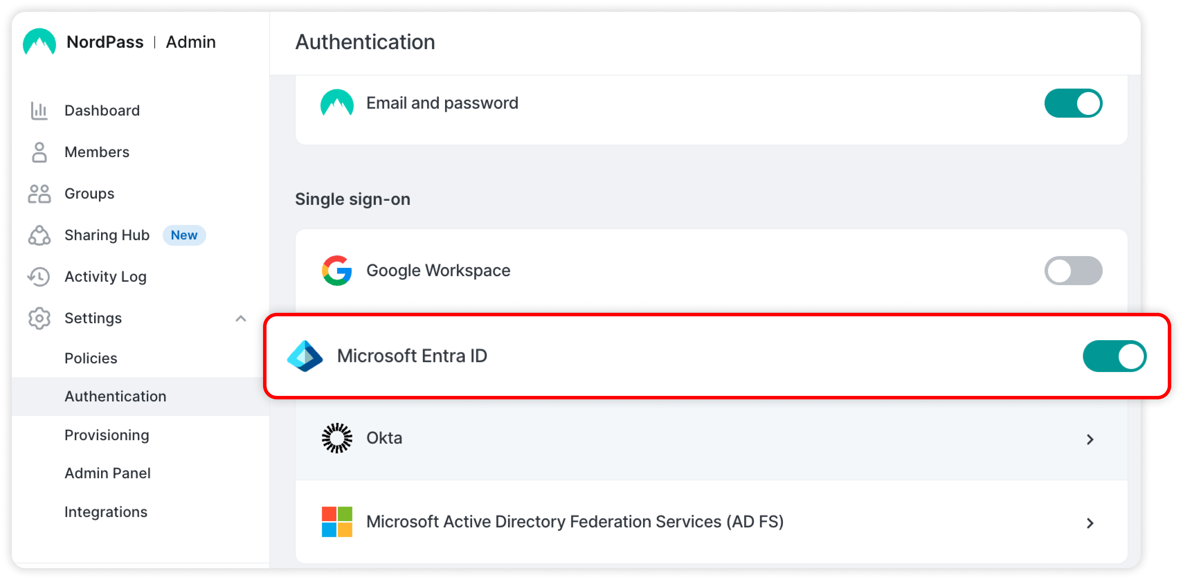Click the Sharing Hub icon

click(x=39, y=235)
